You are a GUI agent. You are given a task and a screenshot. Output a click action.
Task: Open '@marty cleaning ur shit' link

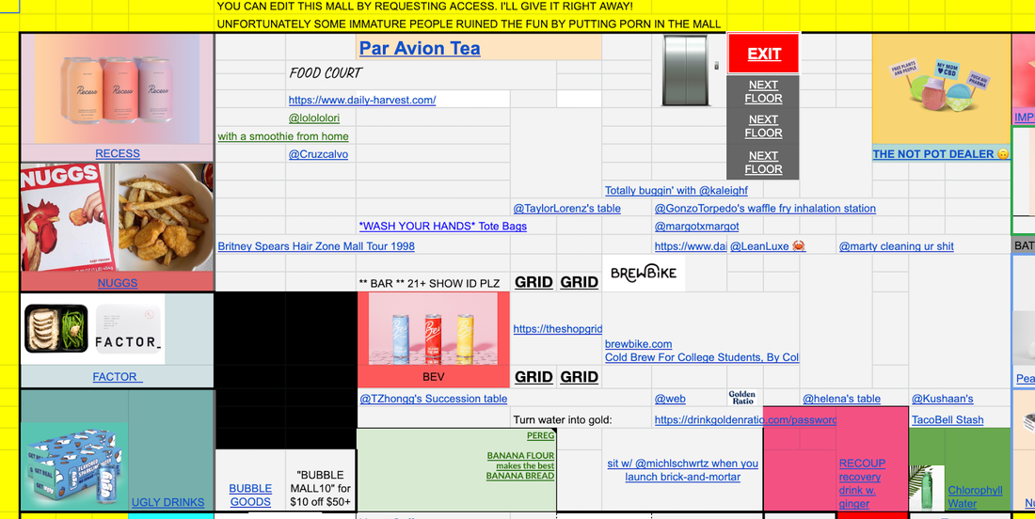897,246
